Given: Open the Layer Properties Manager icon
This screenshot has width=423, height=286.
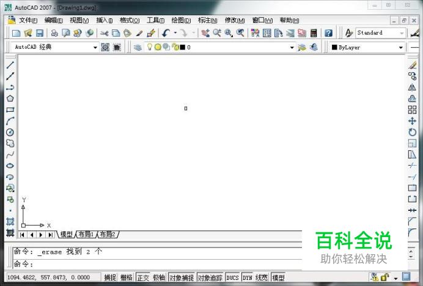Looking at the screenshot, I should [x=138, y=48].
